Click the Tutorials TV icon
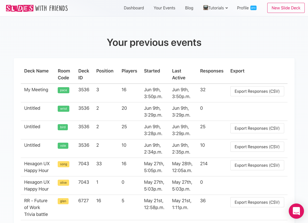This screenshot has height=223, width=308. click(x=206, y=8)
